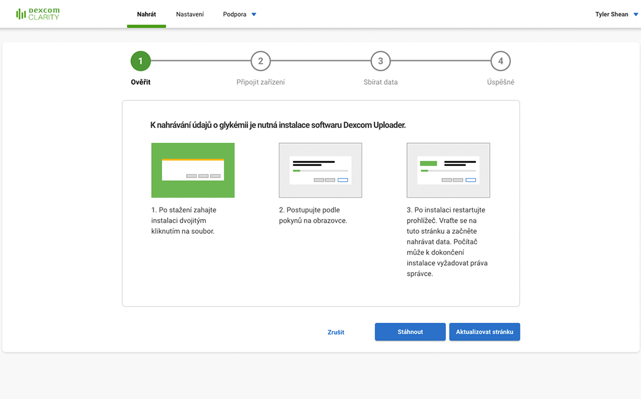Viewport: 641px width, 399px height.
Task: Select step 1 green circle Ověřit
Action: 141,61
